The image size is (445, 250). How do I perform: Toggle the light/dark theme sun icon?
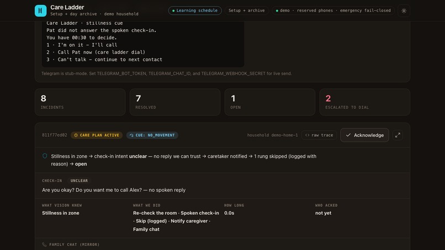(x=404, y=11)
